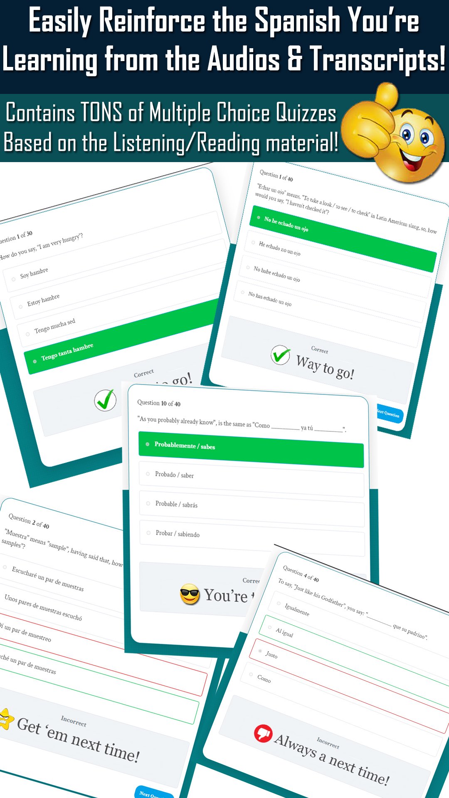The height and width of the screenshot is (798, 449).
Task: Click the thumbs-up smiley emoji
Action: pyautogui.click(x=393, y=133)
